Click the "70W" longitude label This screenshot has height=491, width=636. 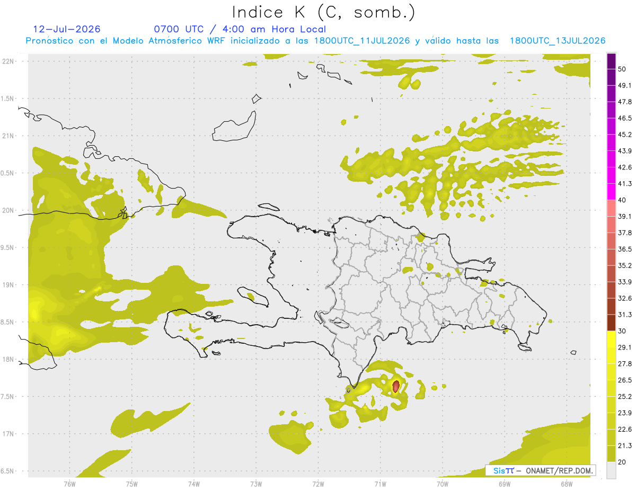pos(442,484)
